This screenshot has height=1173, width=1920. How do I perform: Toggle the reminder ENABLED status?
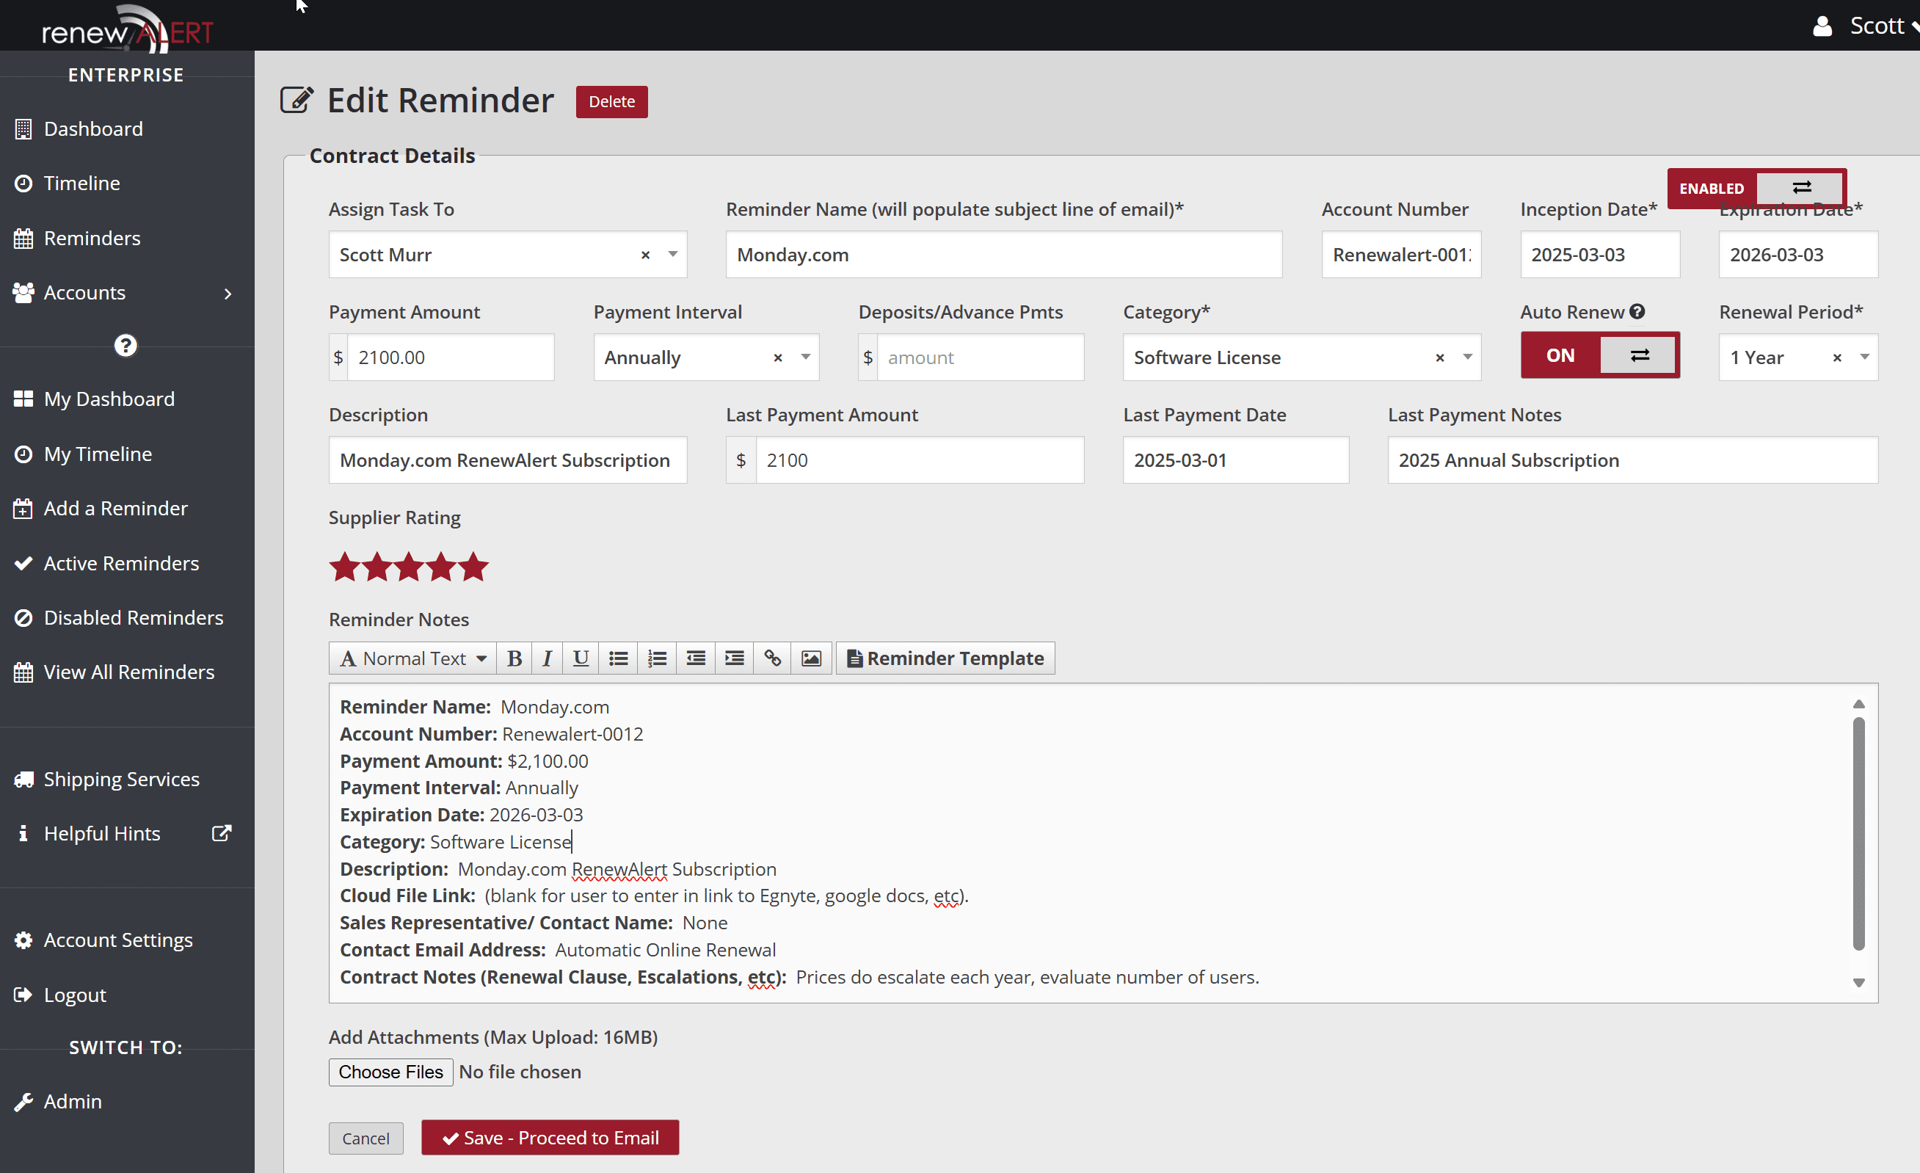(1801, 188)
